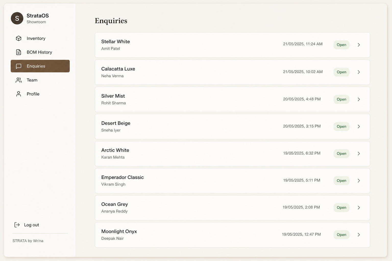392x261 pixels.
Task: Click timestamp 20/05/2025, 3:15 PM
Action: [x=302, y=126]
